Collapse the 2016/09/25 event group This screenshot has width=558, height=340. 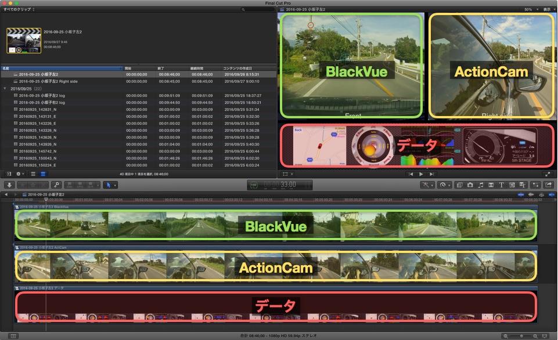pyautogui.click(x=5, y=89)
